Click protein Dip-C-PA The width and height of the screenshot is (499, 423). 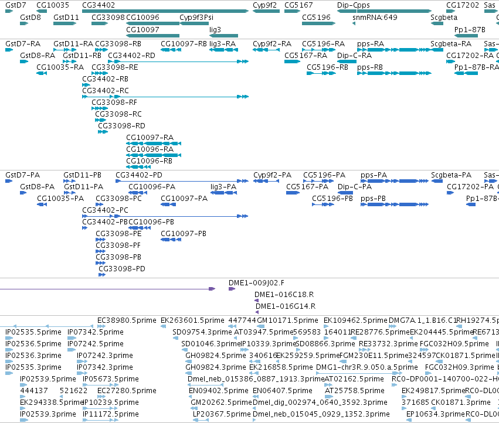coord(355,187)
